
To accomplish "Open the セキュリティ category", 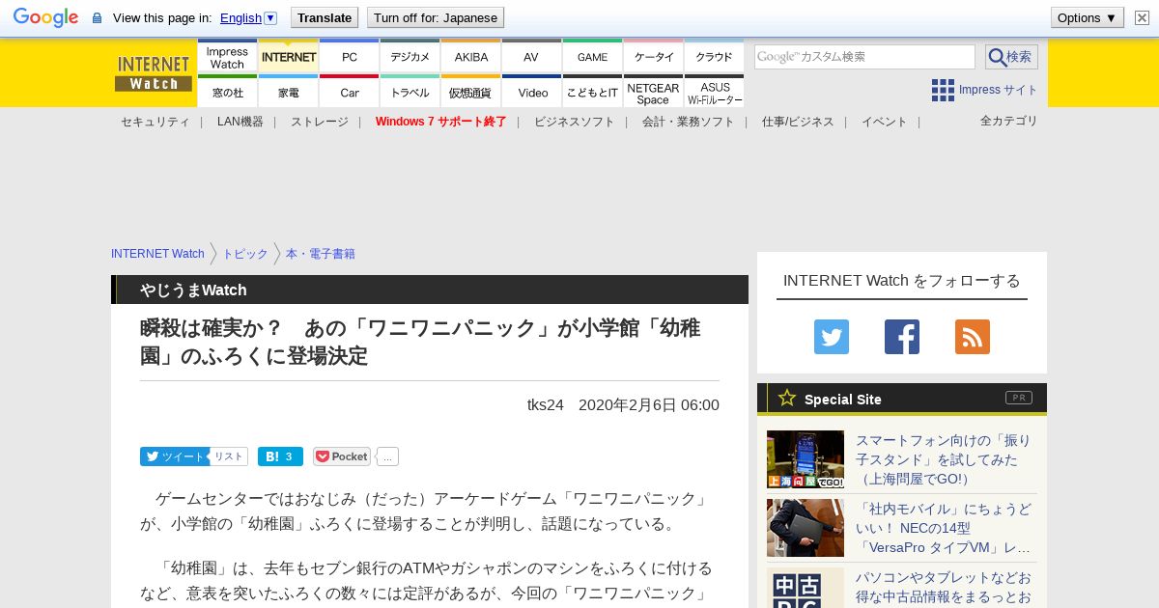I will 155,122.
